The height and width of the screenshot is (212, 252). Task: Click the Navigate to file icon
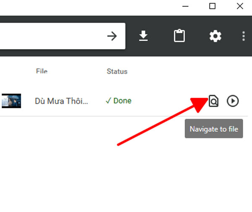pos(214,101)
